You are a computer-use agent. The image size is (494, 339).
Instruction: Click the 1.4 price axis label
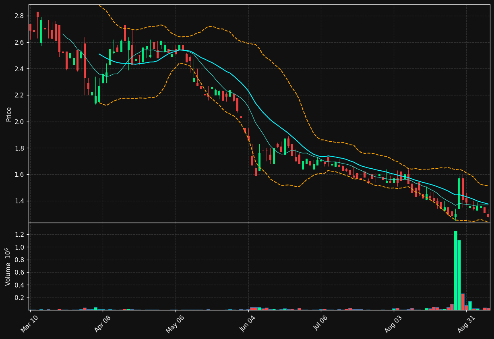pyautogui.click(x=19, y=201)
